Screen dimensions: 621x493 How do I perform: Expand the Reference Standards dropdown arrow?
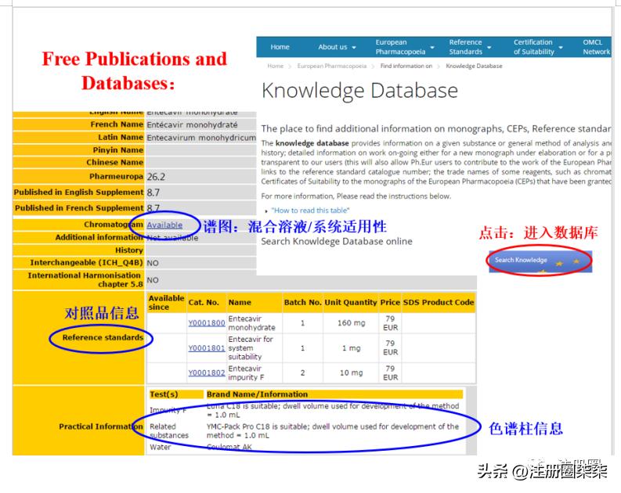point(489,47)
